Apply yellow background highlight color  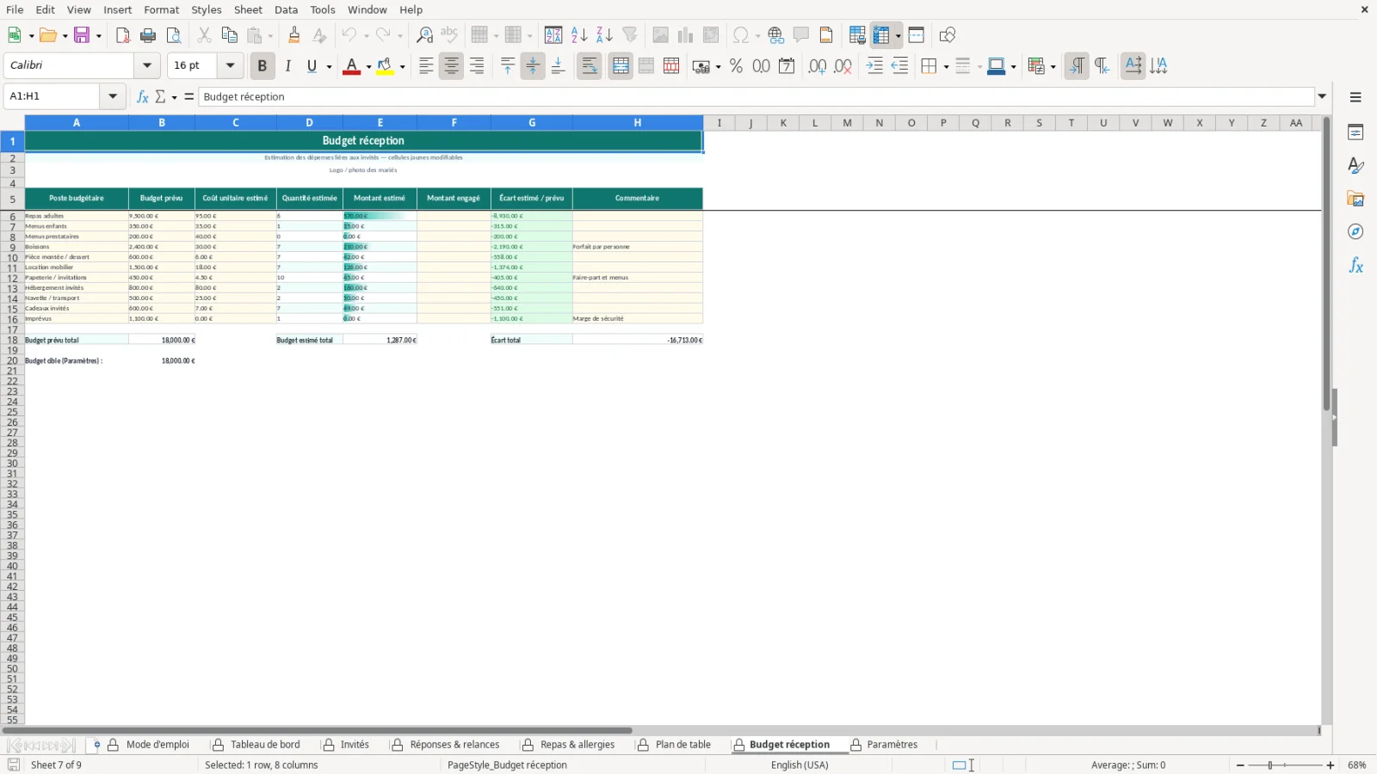tap(385, 66)
